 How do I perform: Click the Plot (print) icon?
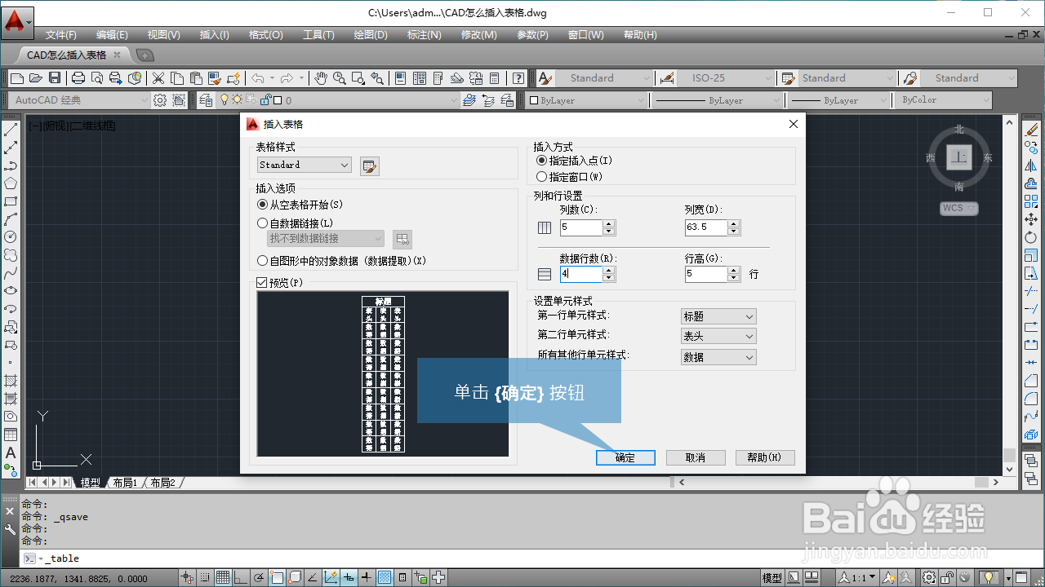pos(78,78)
